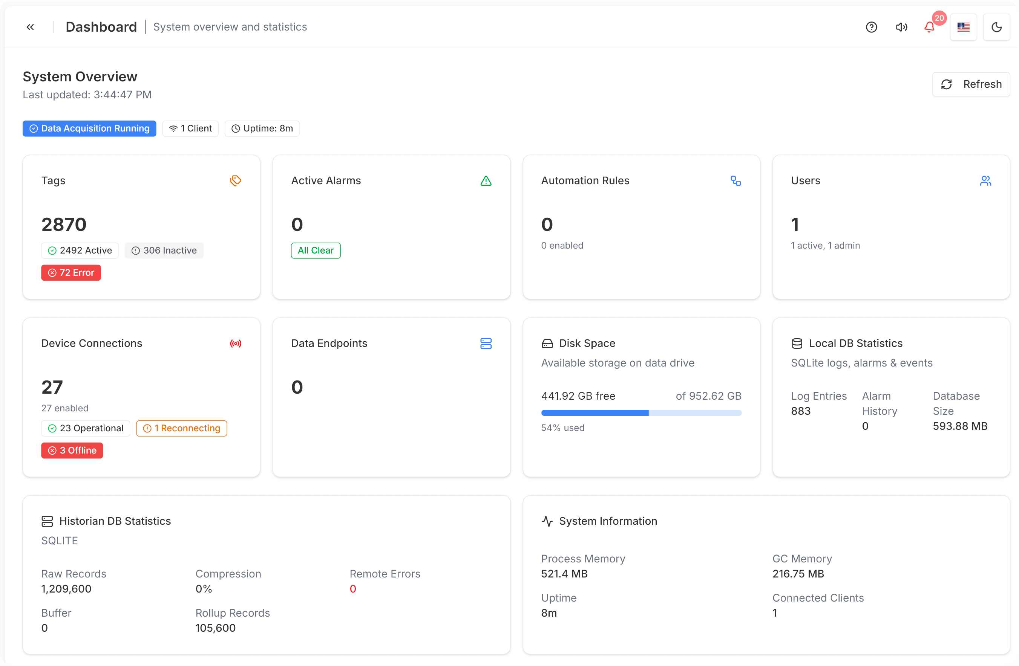Click the 'of 952.62 GB' total text

point(709,396)
